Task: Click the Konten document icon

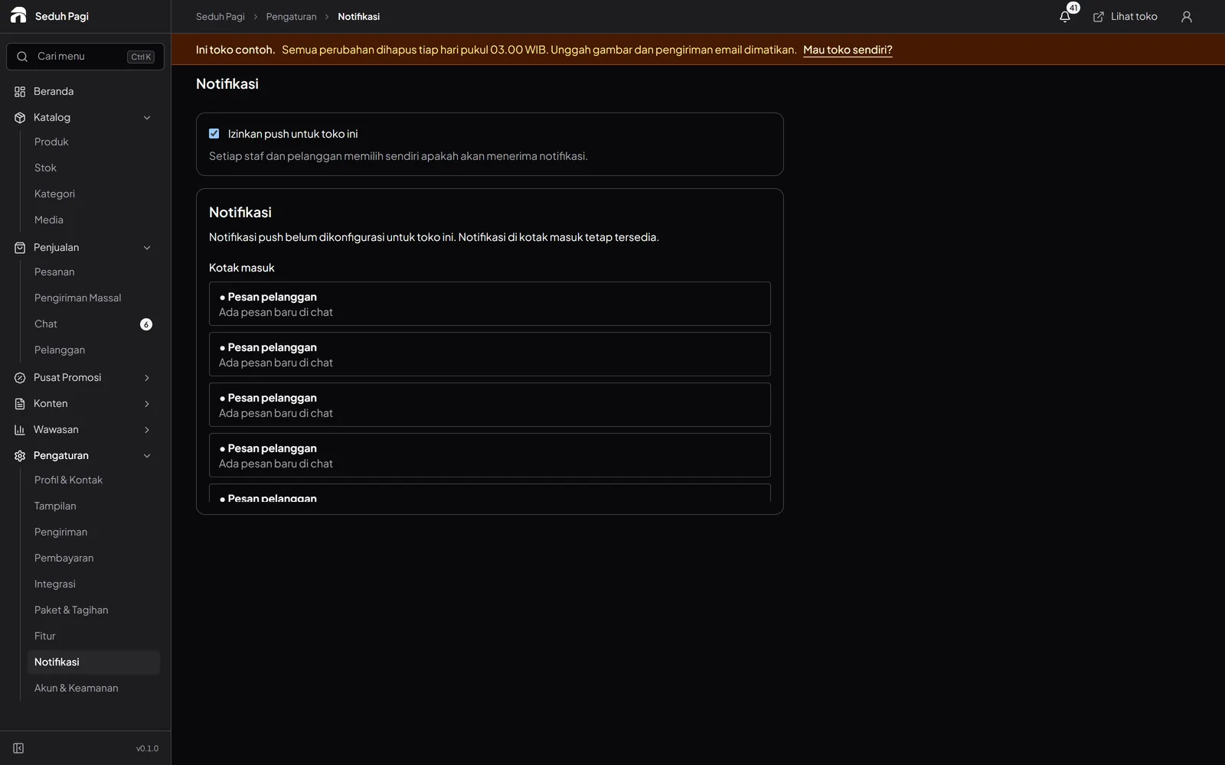Action: point(20,404)
